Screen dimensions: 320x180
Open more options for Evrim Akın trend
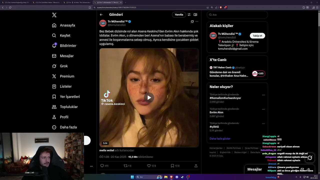click(x=263, y=109)
